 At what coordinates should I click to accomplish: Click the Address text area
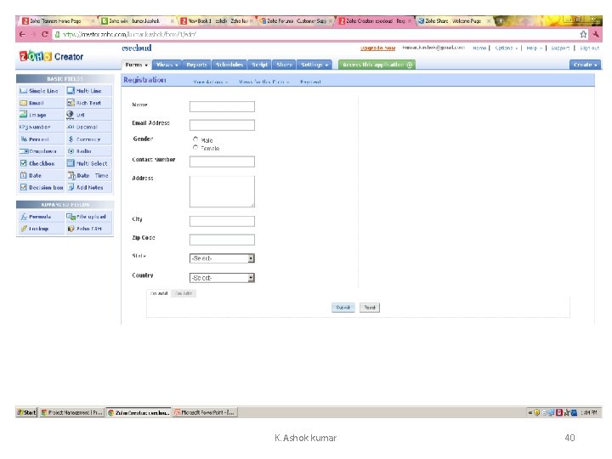pos(222,191)
